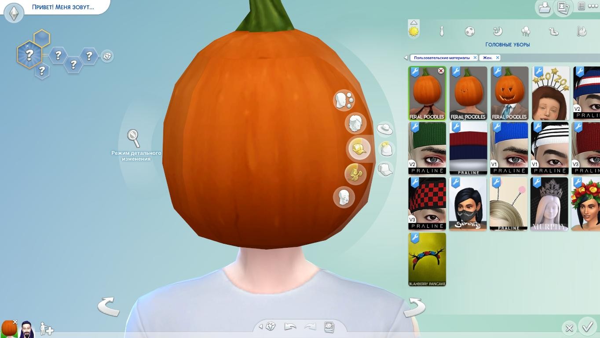Rotate the Sim using the left arrow
600x338 pixels.
(108, 306)
